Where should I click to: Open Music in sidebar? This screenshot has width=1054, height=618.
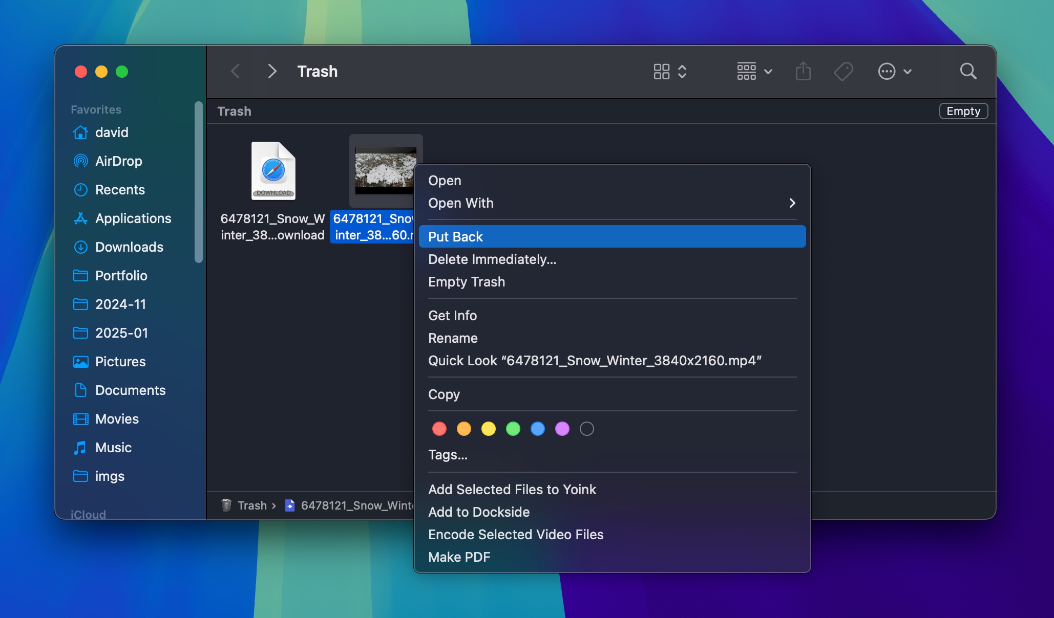coord(113,448)
